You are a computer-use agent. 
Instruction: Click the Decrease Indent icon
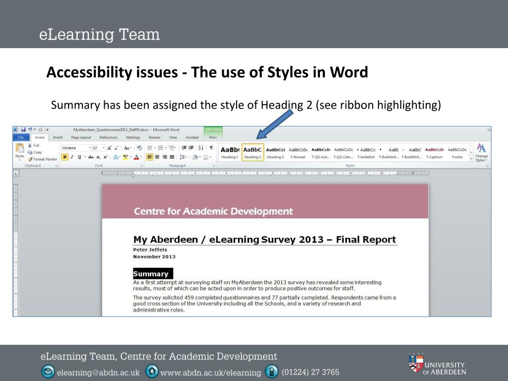[184, 148]
